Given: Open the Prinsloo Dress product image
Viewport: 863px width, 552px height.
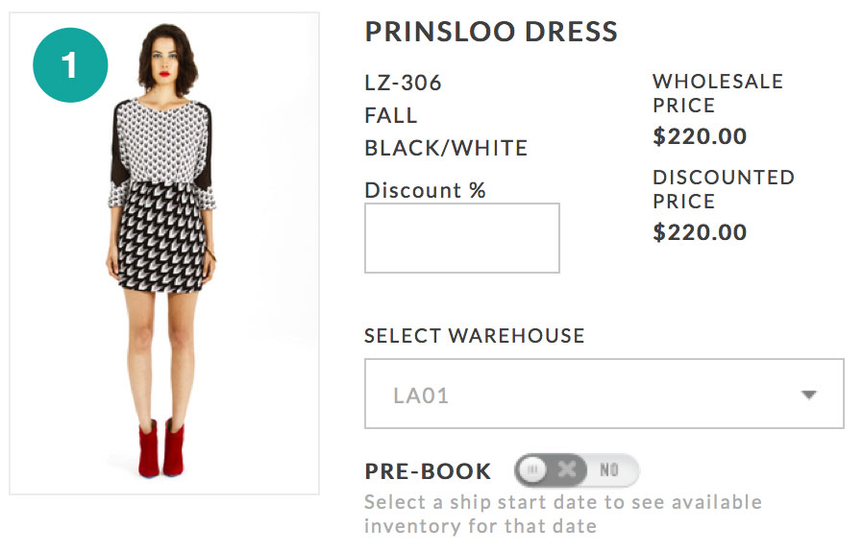Looking at the screenshot, I should click(x=164, y=253).
